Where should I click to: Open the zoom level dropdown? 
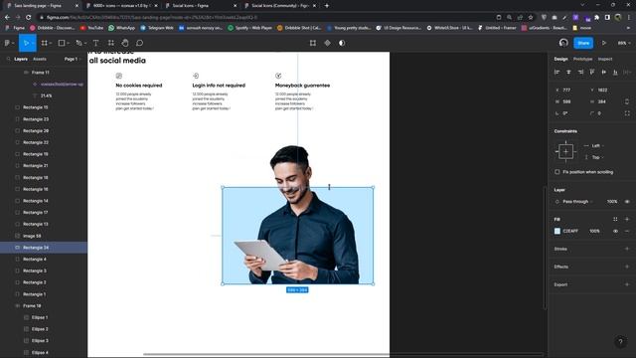point(624,43)
